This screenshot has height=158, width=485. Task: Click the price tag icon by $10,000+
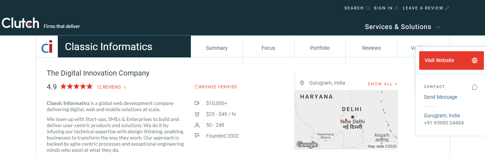pos(197,103)
